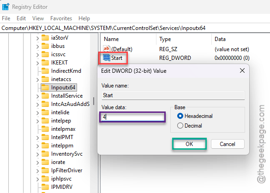Expand the ibbus tree node
This screenshot has height=193, width=270.
(37, 47)
